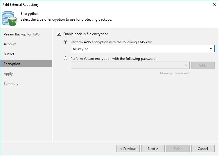Go back with the Previous button
219x156 pixels.
[x=128, y=148]
